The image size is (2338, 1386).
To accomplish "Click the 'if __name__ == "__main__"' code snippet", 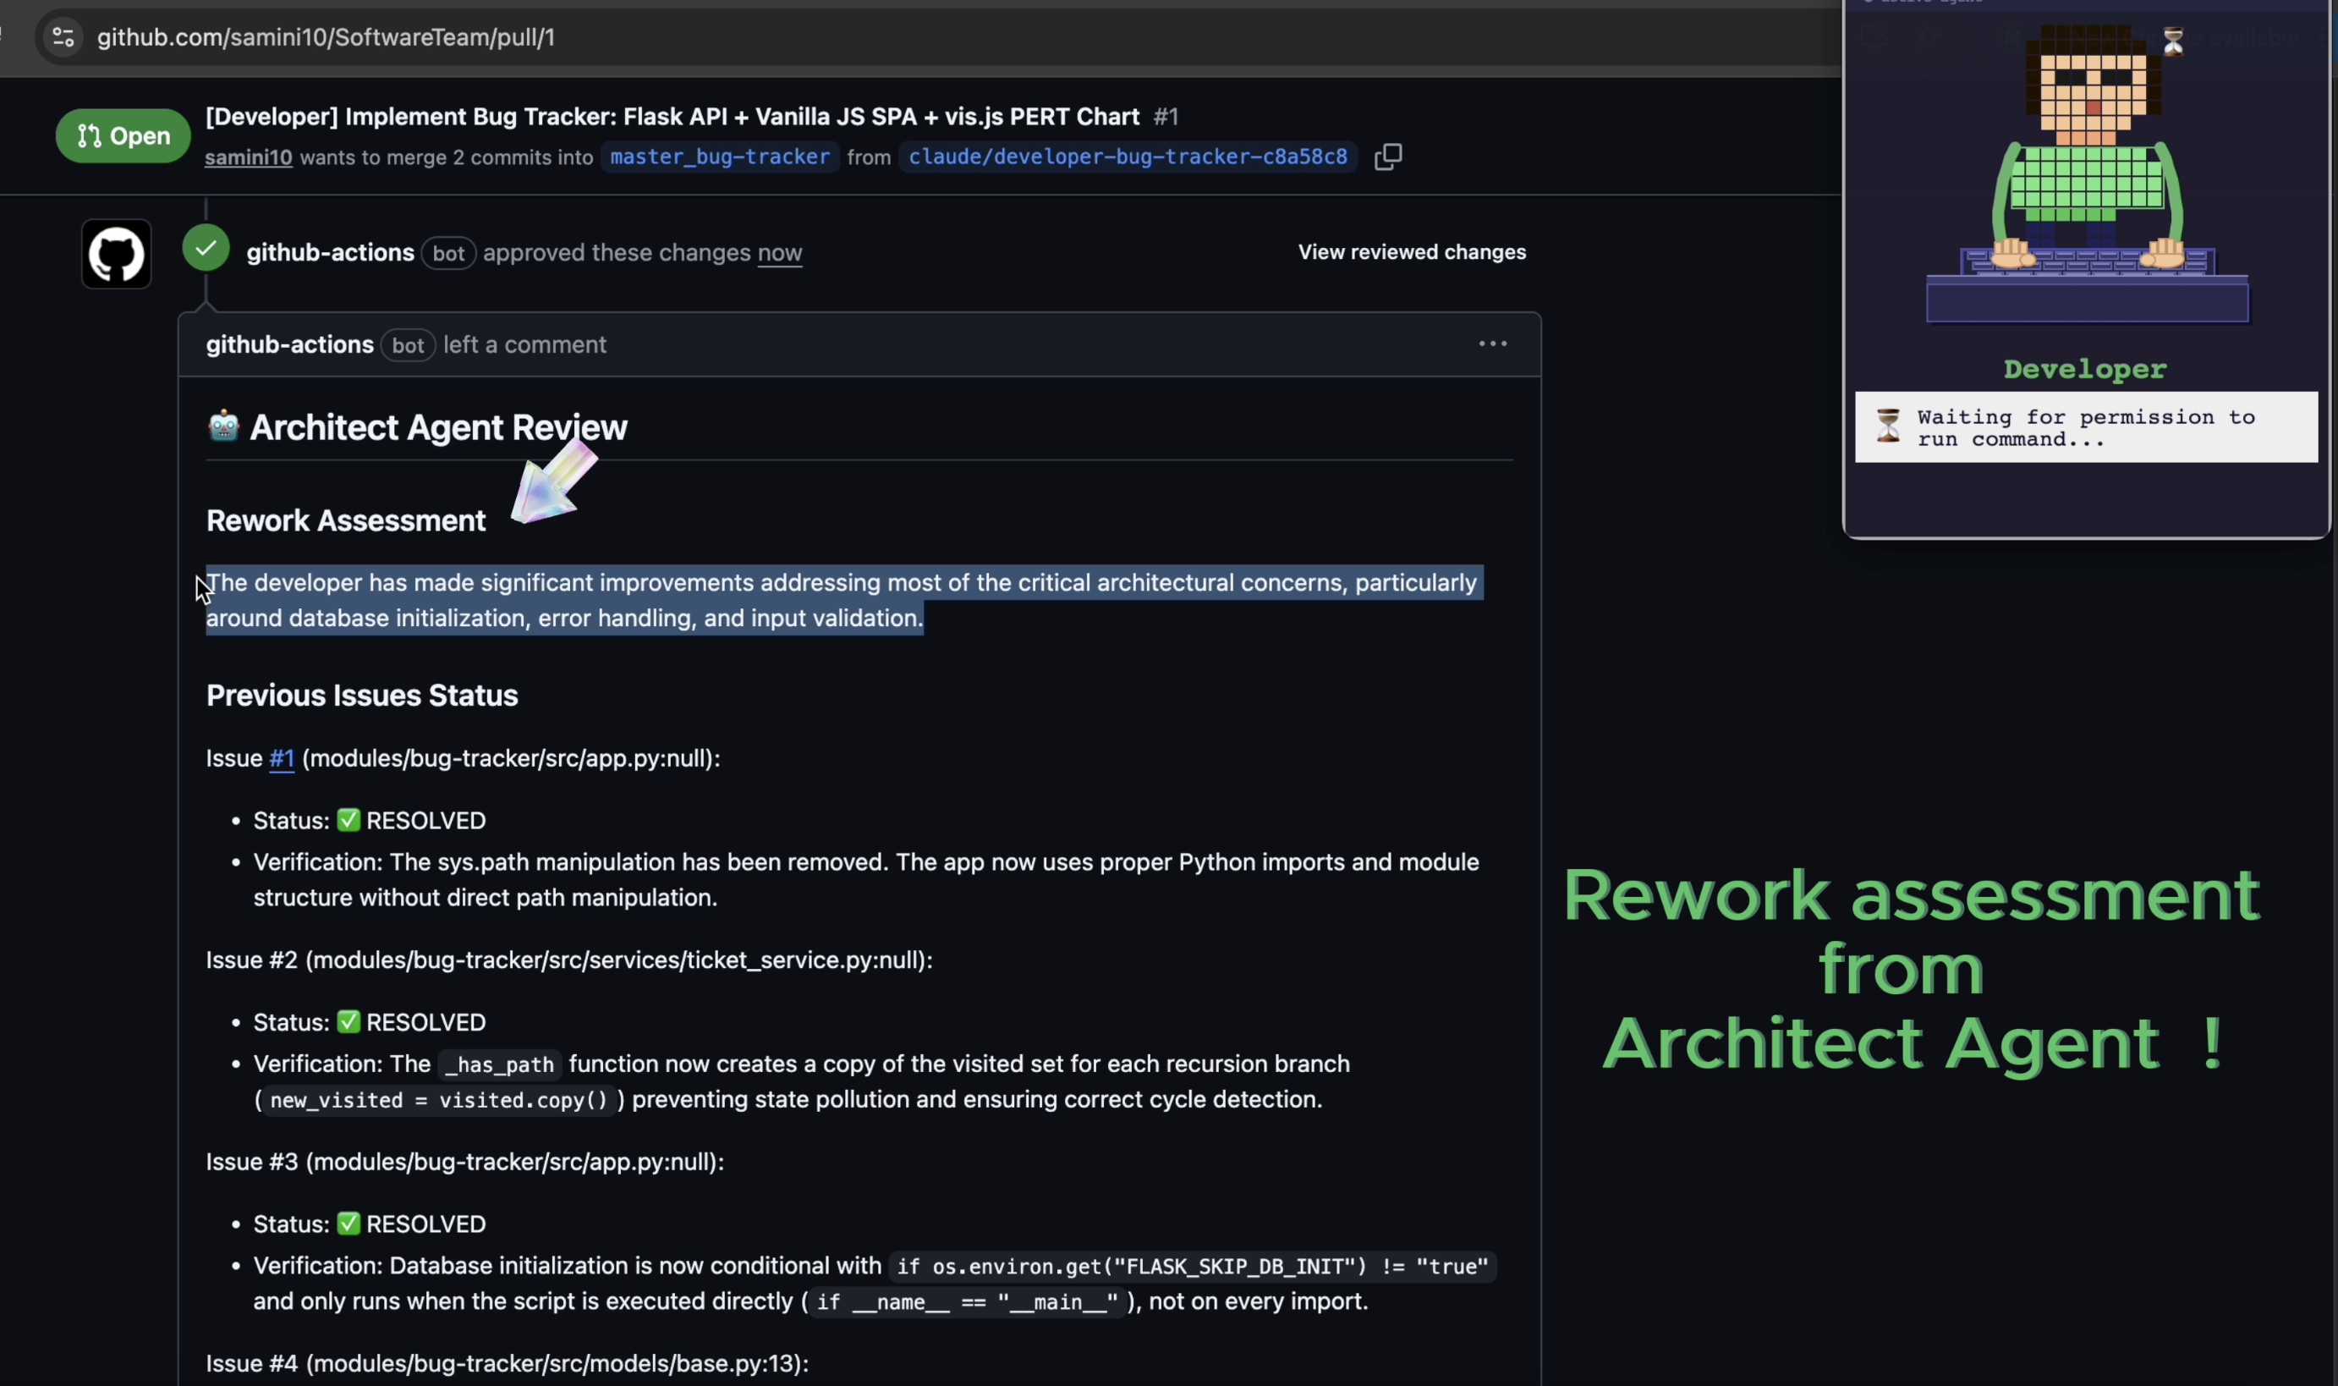I will [x=966, y=1302].
